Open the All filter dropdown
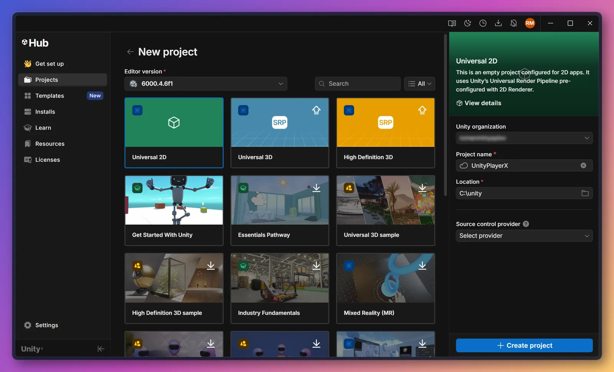 (x=419, y=84)
